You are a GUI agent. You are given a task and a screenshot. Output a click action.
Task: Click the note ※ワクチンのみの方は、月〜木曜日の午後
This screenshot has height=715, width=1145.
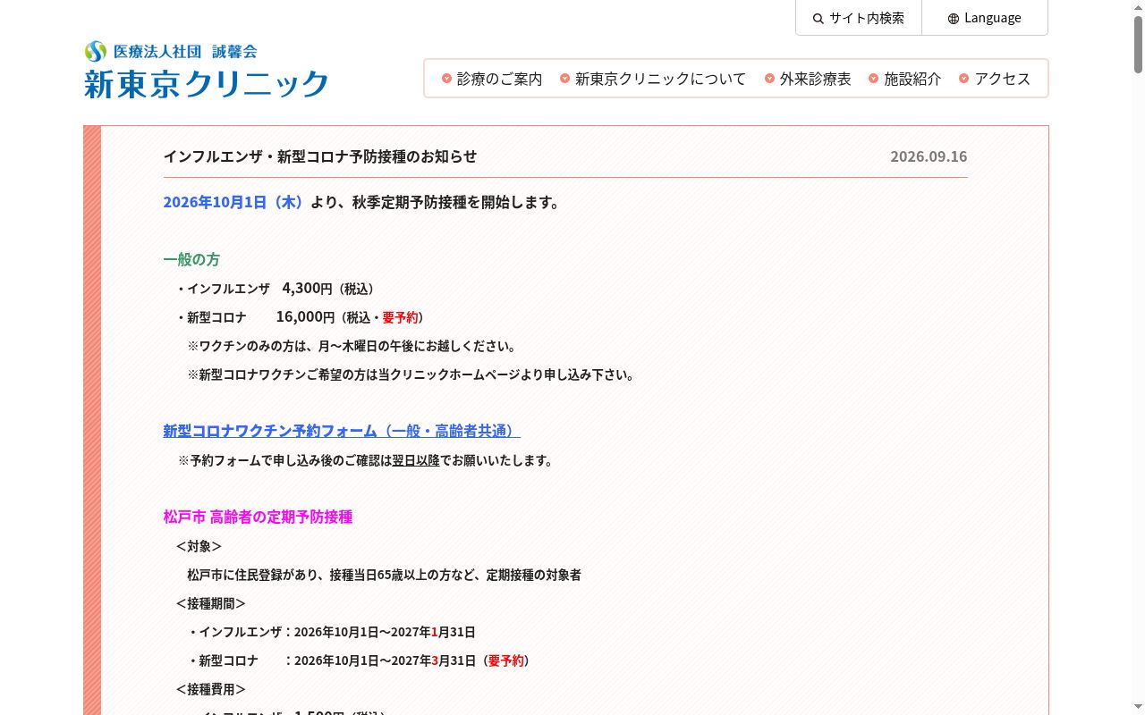[x=352, y=346]
